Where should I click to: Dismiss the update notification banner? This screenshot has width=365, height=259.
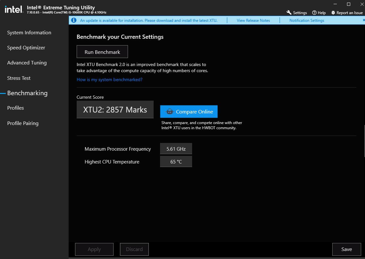coord(364,20)
